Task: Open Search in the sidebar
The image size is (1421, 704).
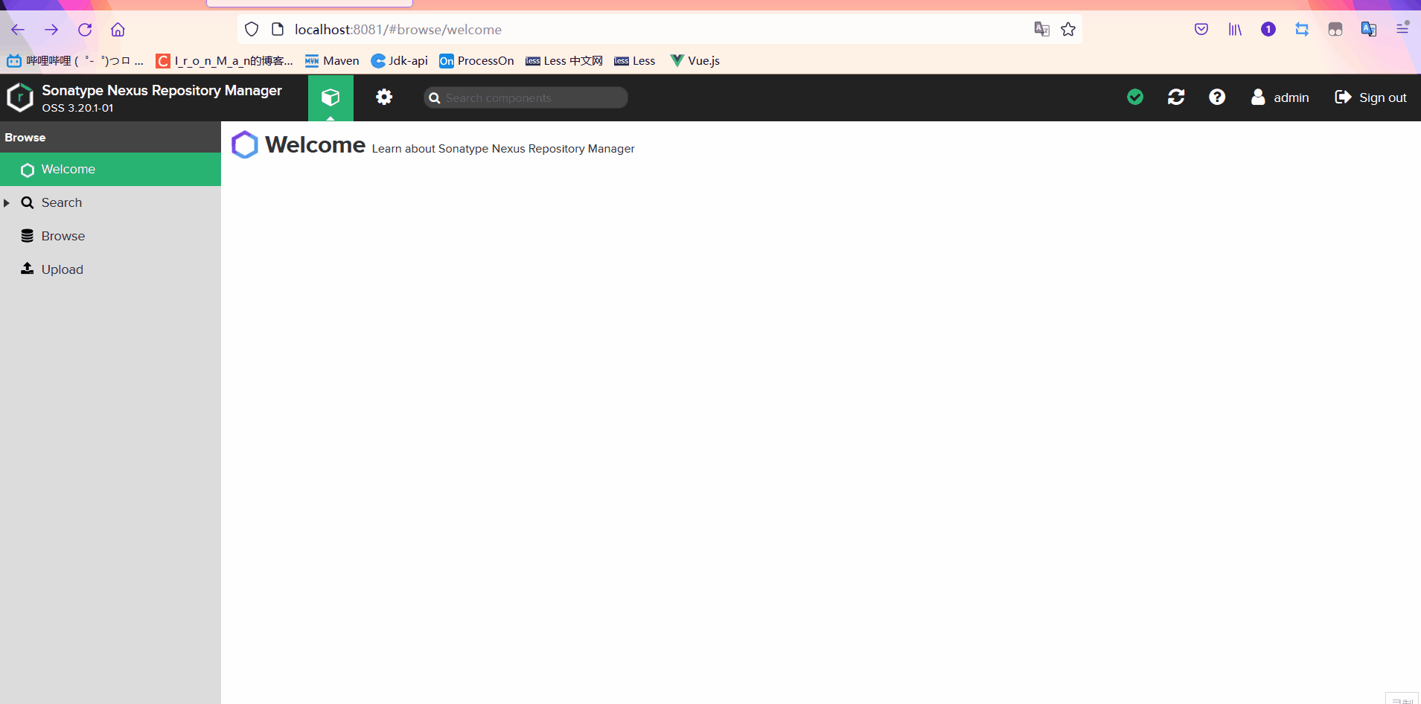Action: click(x=110, y=202)
